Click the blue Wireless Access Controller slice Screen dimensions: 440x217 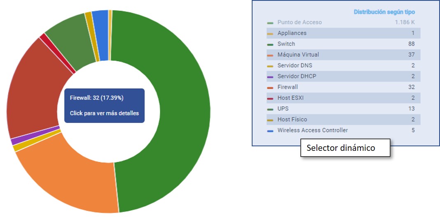pyautogui.click(x=100, y=35)
